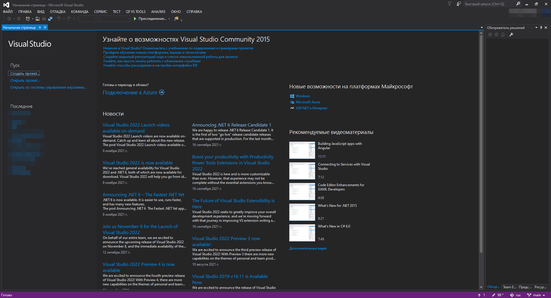Click the Visual Studio logo in title bar
551x298 pixels.
pos(6,4)
